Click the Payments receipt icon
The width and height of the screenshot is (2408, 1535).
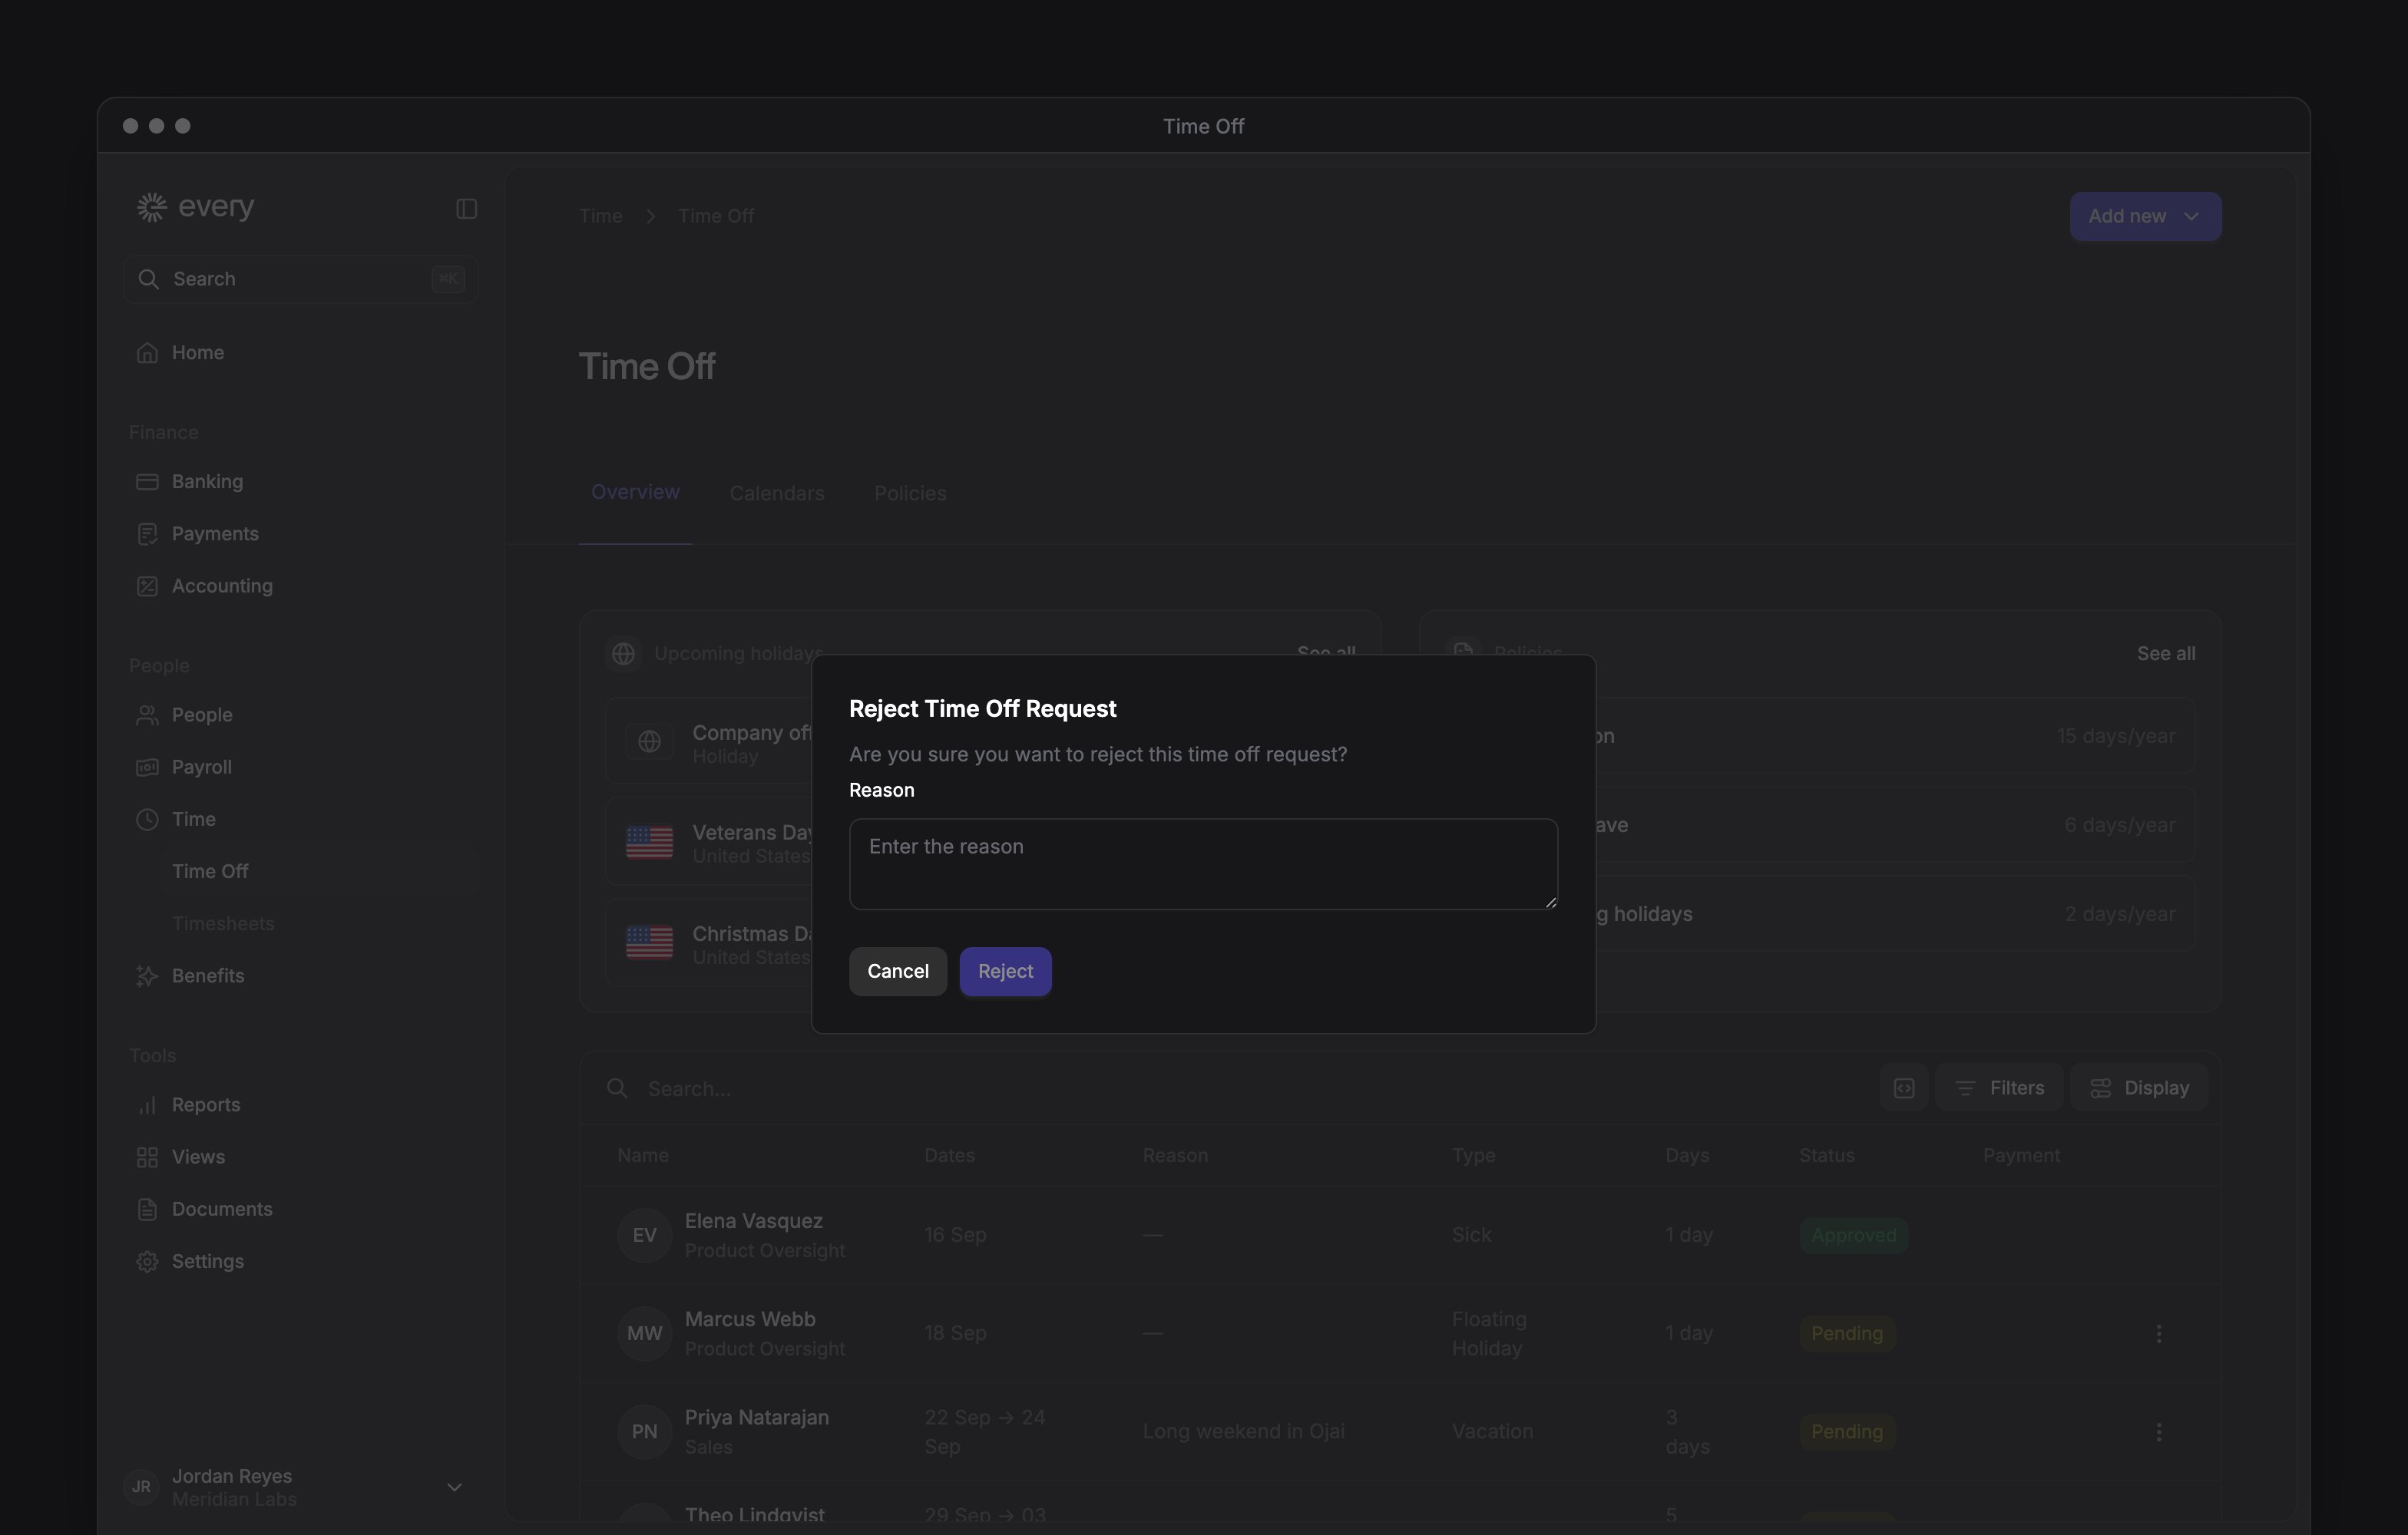(x=147, y=533)
